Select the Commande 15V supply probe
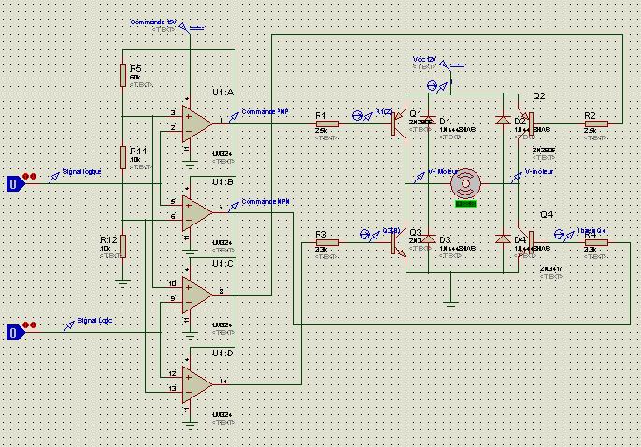The height and width of the screenshot is (447, 641). tap(185, 28)
